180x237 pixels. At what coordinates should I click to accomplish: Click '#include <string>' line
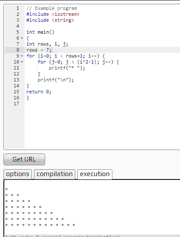coord(50,20)
